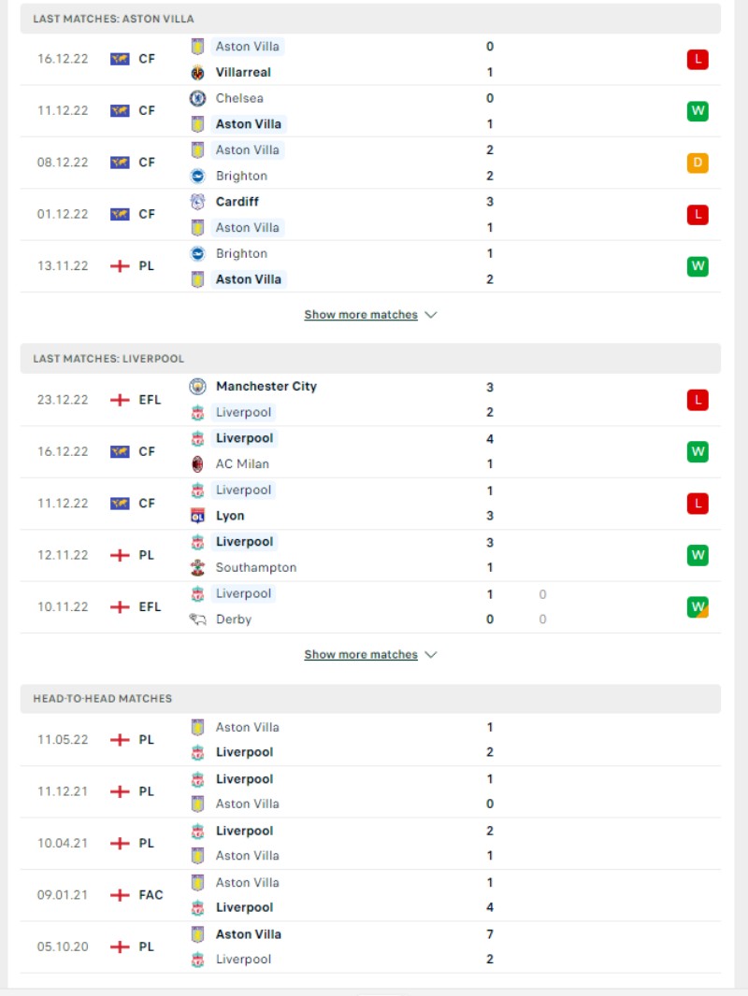Click the Villarreal club crest icon
The image size is (748, 996).
coord(197,73)
